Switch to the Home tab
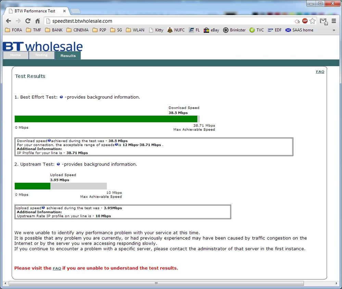342x289 pixels. pyautogui.click(x=15, y=55)
